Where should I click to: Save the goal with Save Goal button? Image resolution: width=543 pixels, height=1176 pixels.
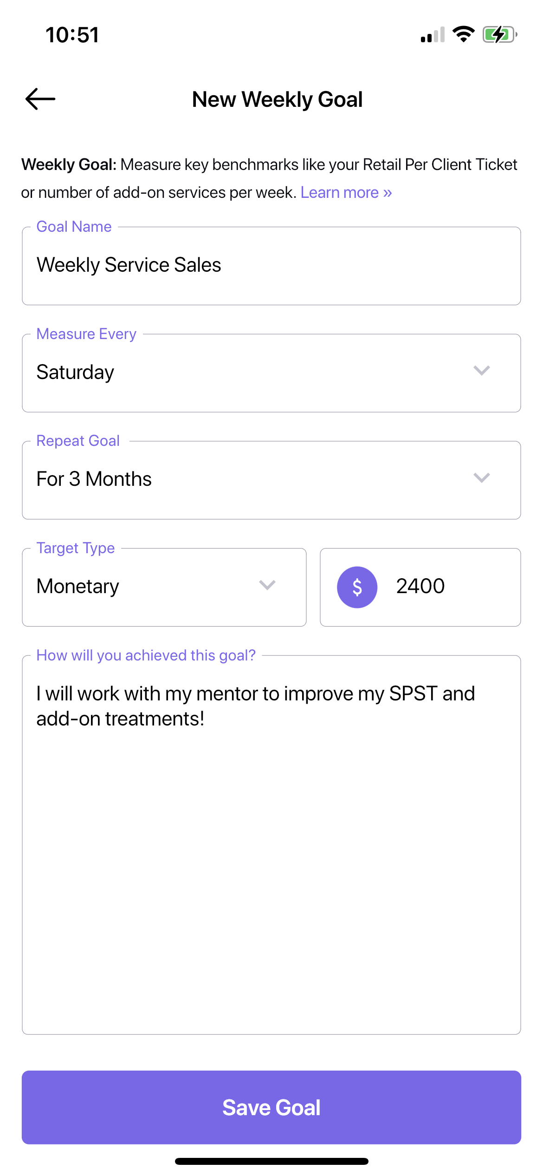[x=271, y=1107]
